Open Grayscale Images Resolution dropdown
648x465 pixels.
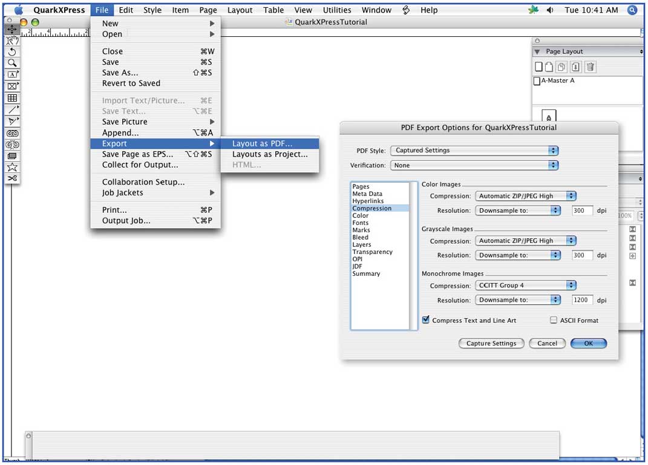(x=518, y=255)
